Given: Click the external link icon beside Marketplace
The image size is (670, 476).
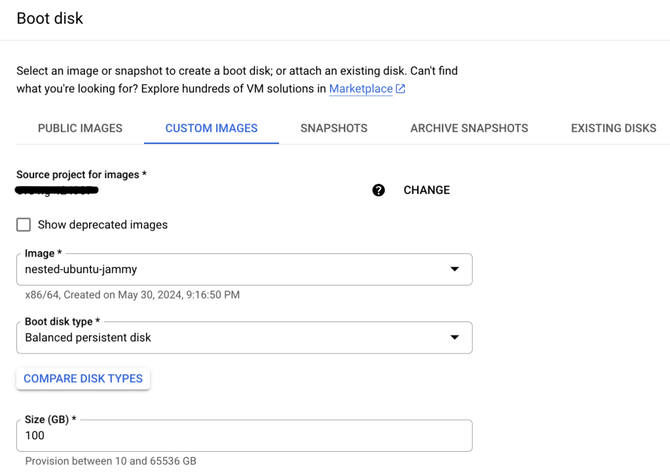Looking at the screenshot, I should tap(401, 89).
